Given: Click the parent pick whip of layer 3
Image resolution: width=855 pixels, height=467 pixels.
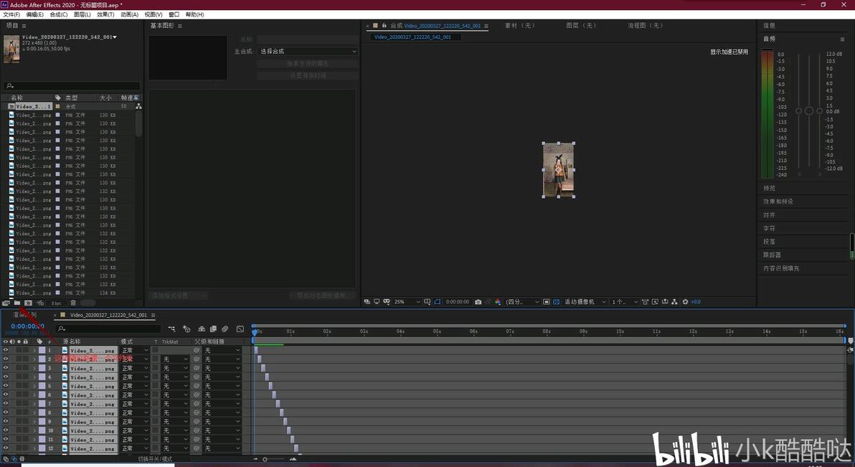Looking at the screenshot, I should pos(197,368).
